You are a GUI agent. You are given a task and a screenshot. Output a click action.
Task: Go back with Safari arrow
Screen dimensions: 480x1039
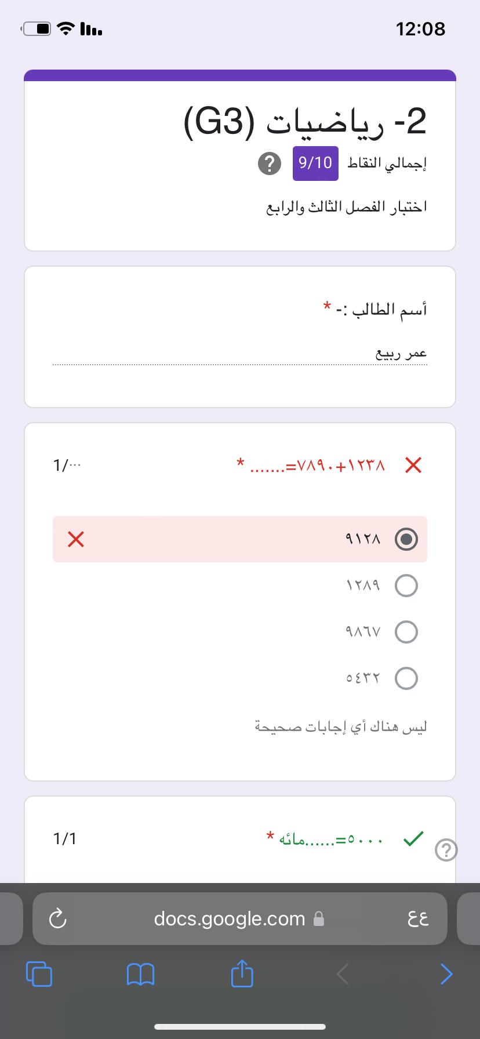point(343,973)
